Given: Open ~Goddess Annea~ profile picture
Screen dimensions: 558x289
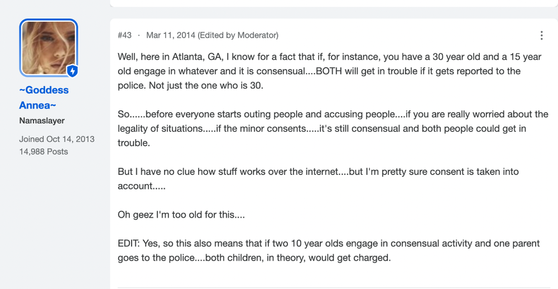Looking at the screenshot, I should pos(49,47).
